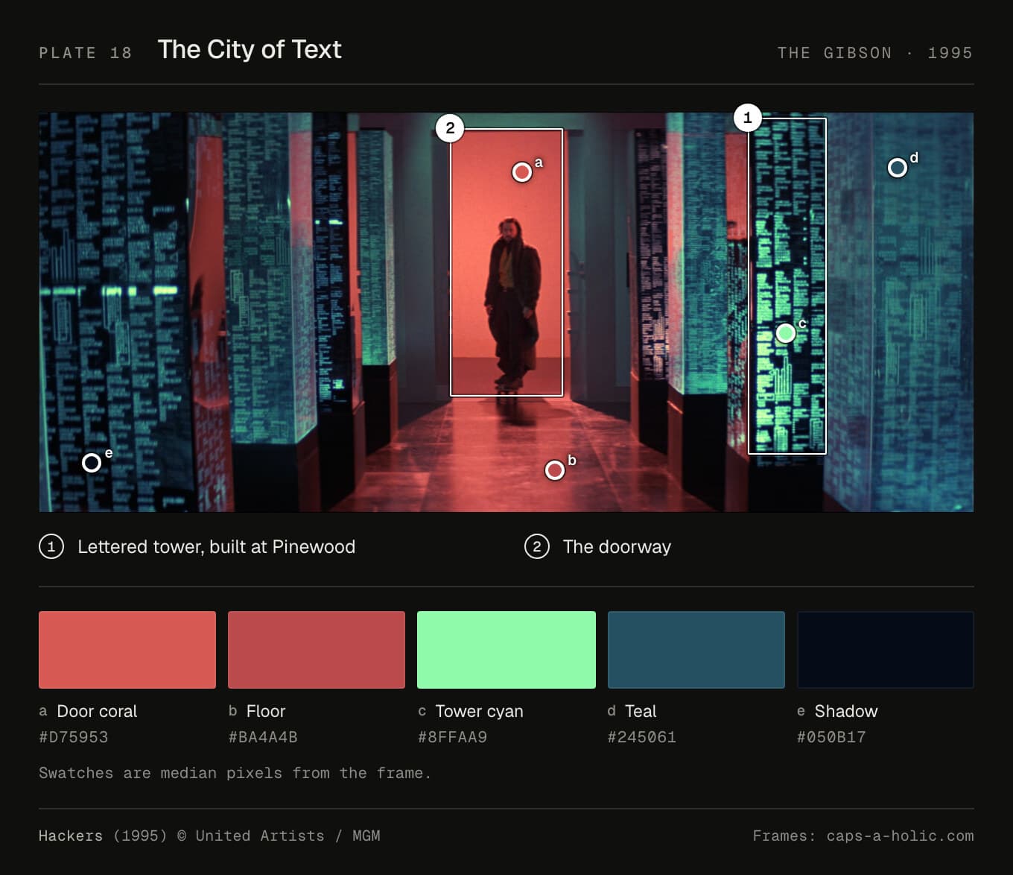
Task: Click the hex value #050B17
Action: pyautogui.click(x=831, y=737)
